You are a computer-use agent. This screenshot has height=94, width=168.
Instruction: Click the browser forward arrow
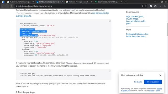[7, 6]
